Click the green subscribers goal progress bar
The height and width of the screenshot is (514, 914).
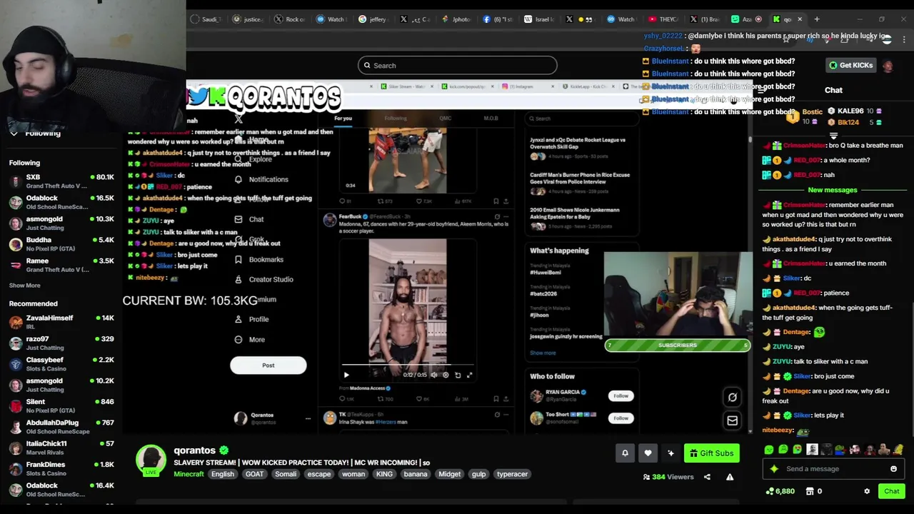point(677,346)
